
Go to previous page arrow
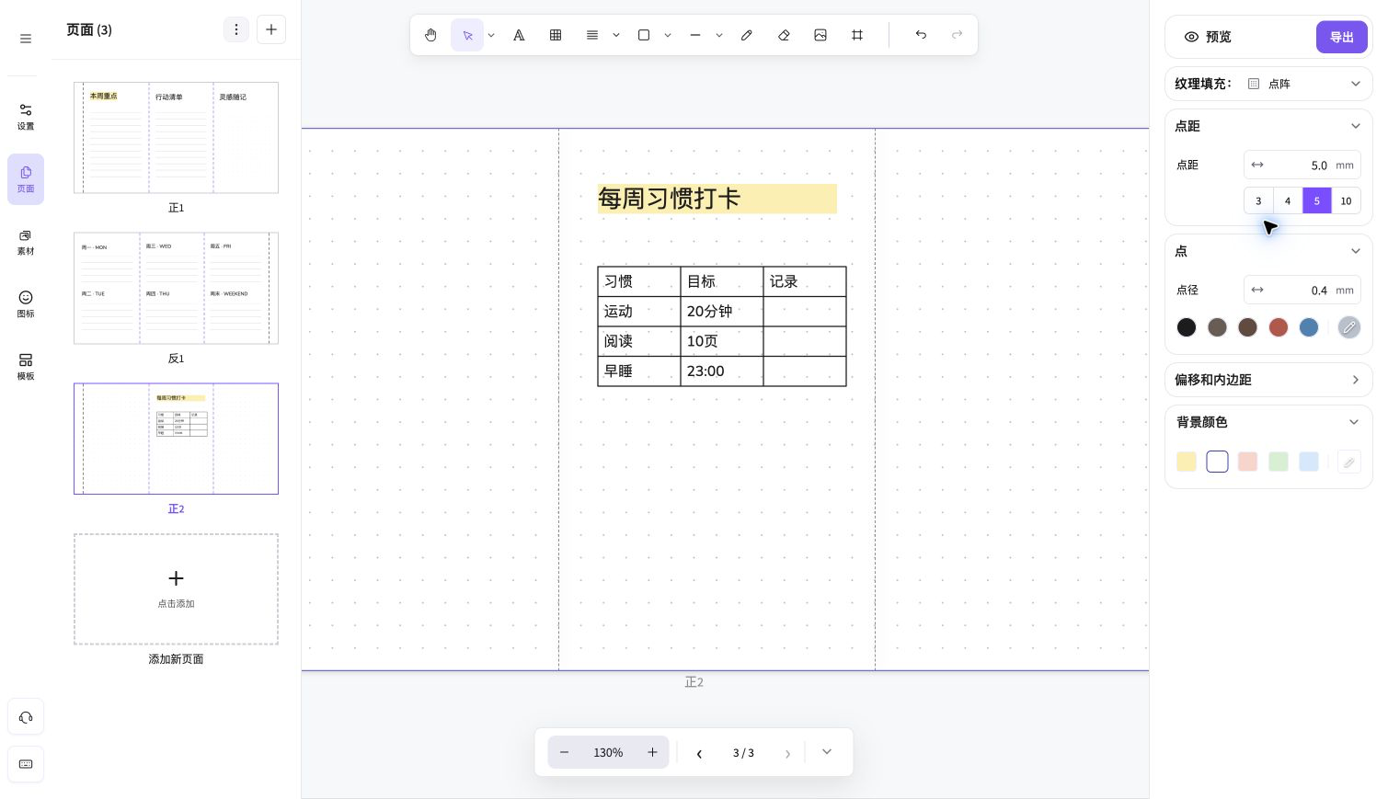699,753
